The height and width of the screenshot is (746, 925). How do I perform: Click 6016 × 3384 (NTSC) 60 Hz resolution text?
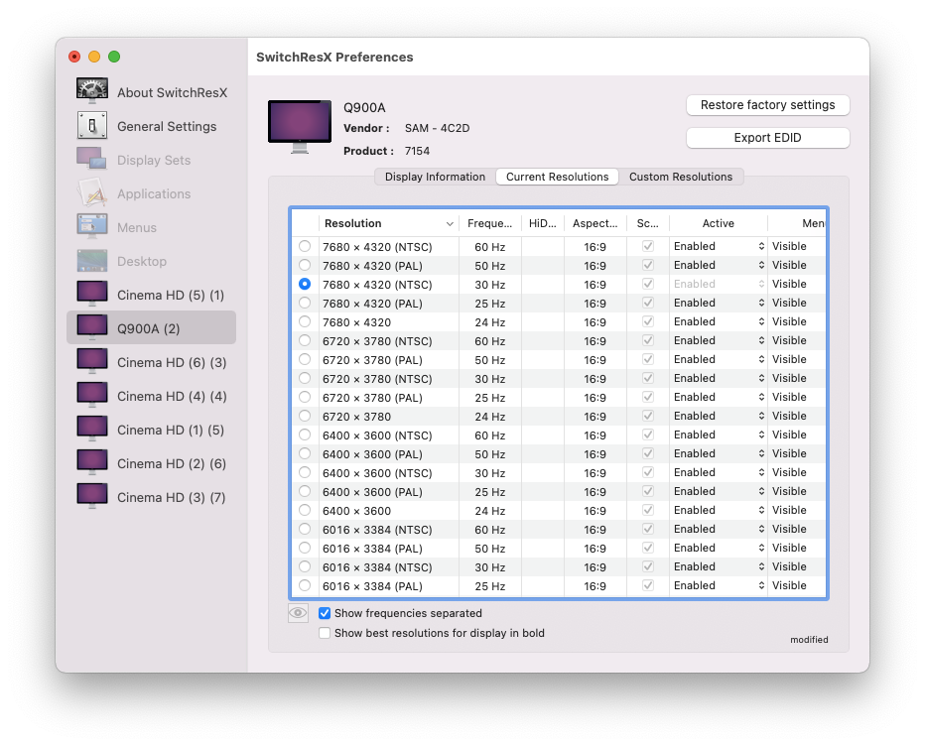click(377, 530)
